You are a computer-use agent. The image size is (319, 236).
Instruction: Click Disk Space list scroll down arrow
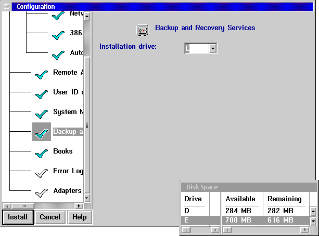(x=313, y=221)
